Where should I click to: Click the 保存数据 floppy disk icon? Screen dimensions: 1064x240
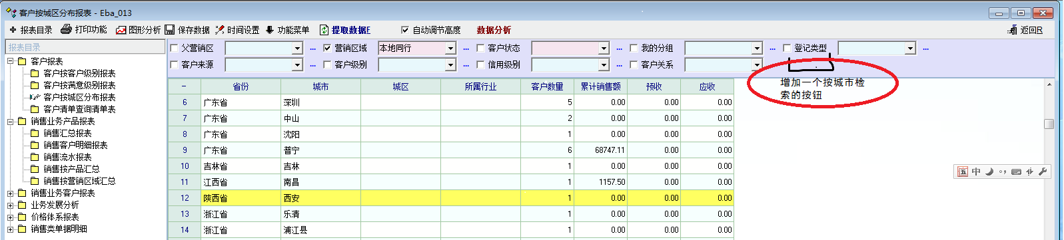click(x=169, y=30)
